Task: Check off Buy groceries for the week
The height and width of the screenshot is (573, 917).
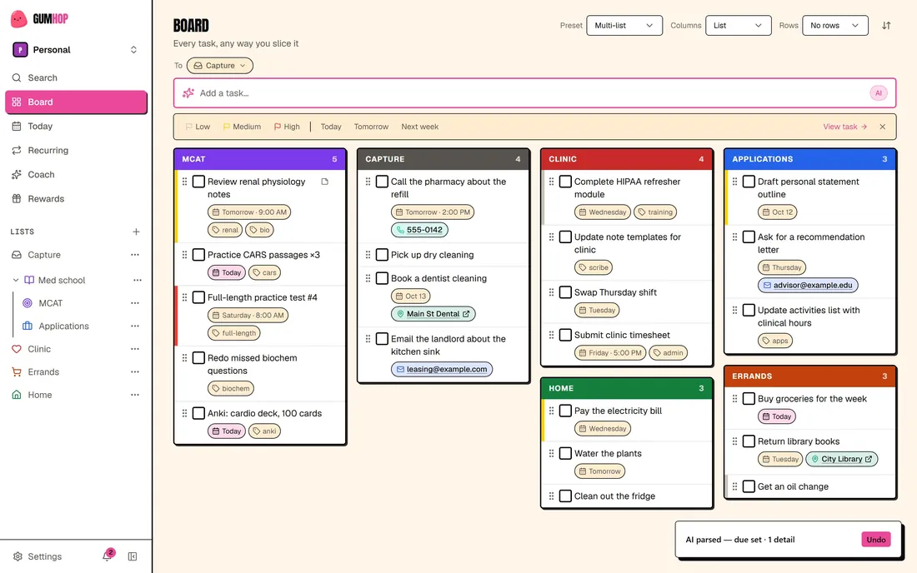Action: (749, 399)
